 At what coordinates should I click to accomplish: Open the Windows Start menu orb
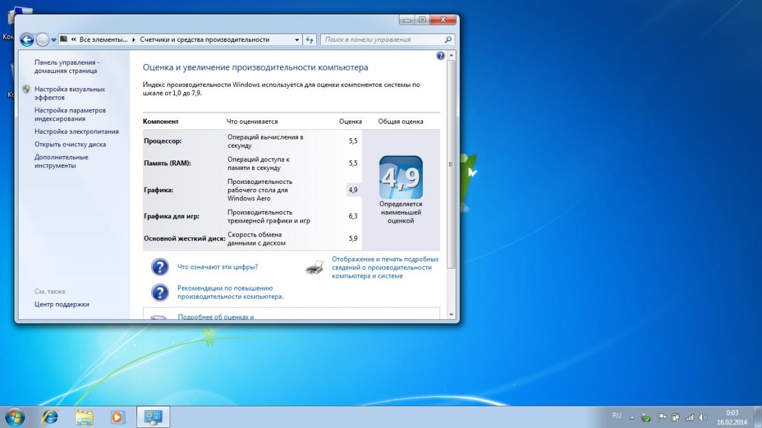(x=15, y=416)
